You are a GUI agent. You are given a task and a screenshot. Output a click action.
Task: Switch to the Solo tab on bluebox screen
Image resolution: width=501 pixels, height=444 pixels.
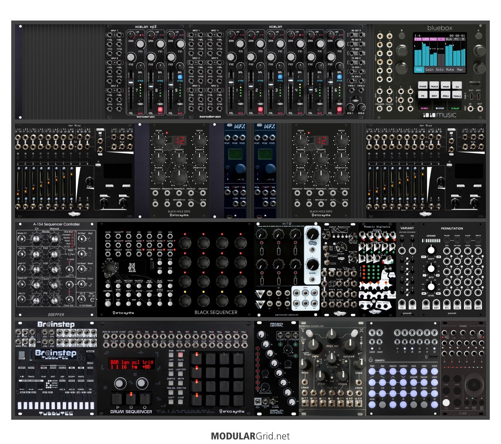[440, 69]
